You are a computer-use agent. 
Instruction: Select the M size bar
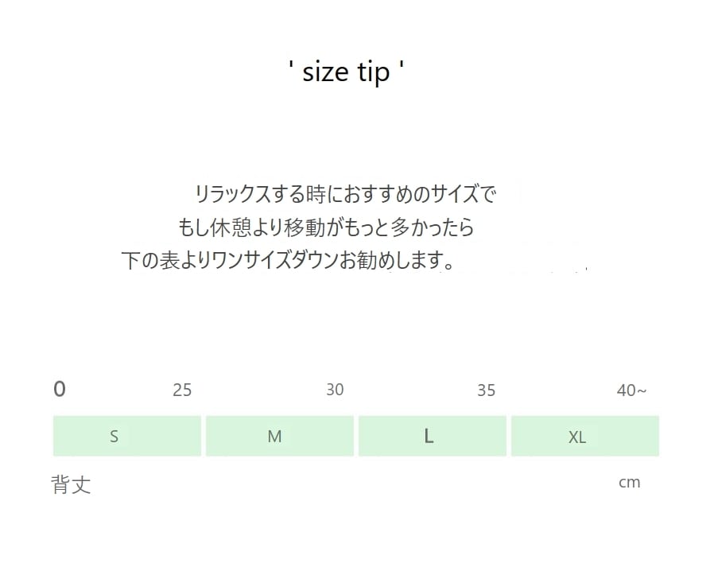point(280,436)
